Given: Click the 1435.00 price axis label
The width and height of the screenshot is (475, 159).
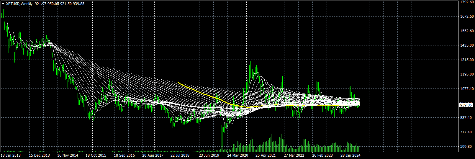Looking at the screenshot, I should (467, 45).
